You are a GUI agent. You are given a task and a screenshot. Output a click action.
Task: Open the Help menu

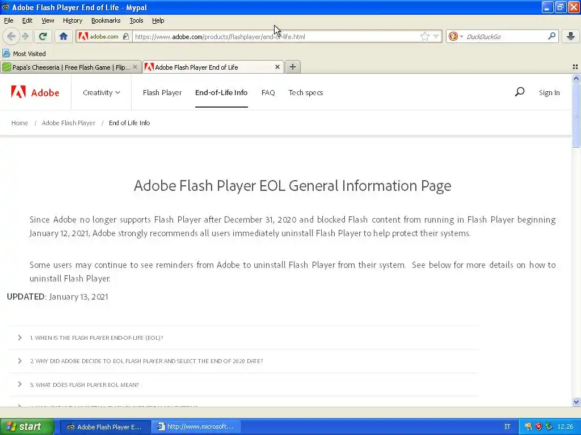click(x=158, y=20)
